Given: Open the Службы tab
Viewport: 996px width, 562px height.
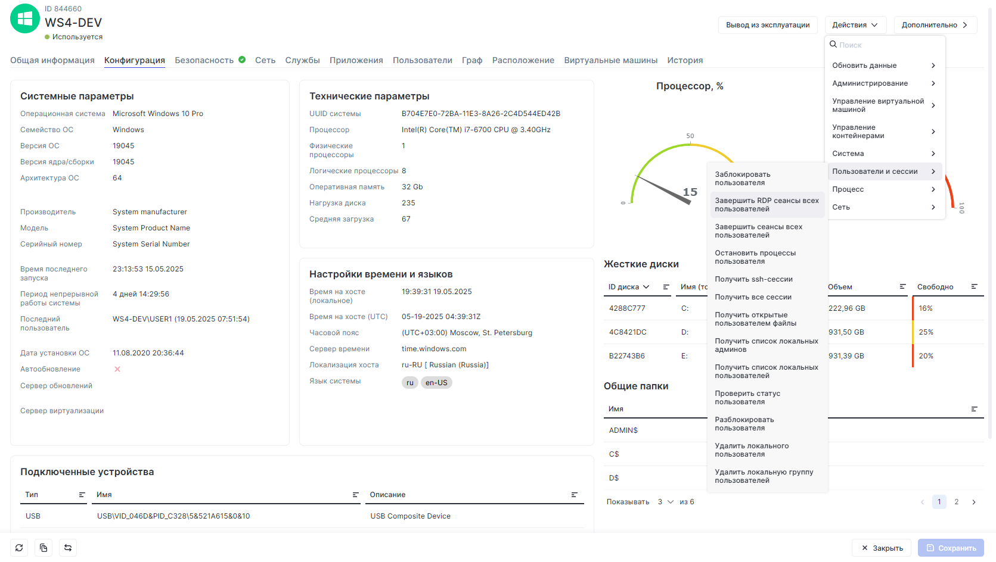Looking at the screenshot, I should click(302, 60).
